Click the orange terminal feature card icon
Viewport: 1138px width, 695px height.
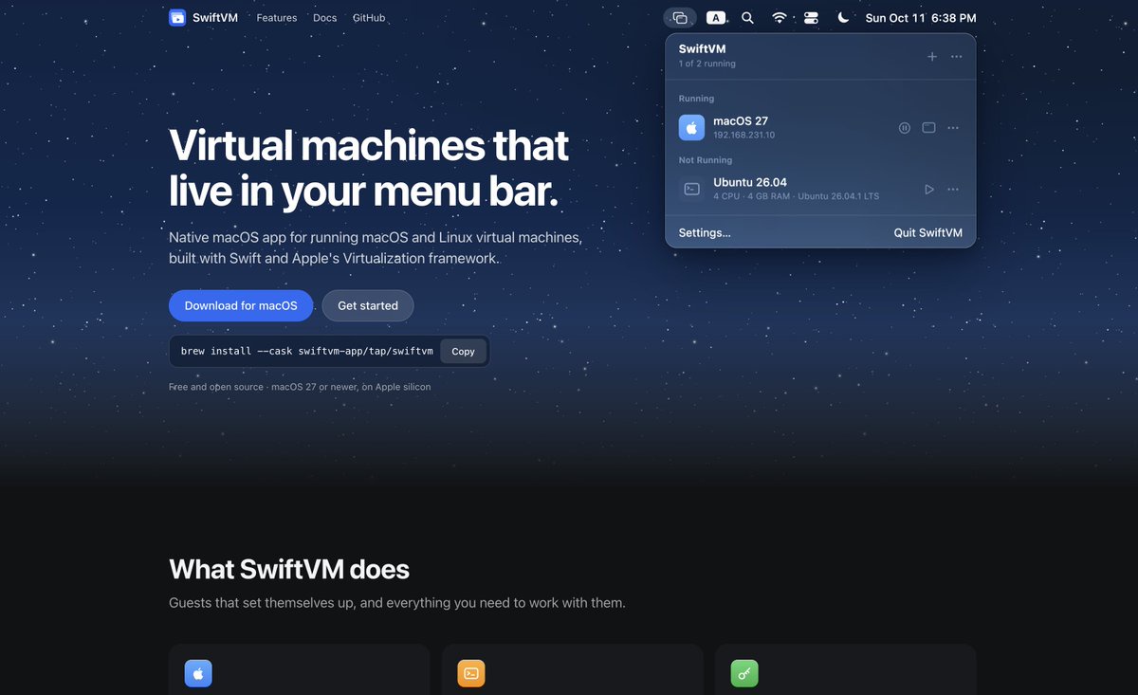click(x=471, y=673)
